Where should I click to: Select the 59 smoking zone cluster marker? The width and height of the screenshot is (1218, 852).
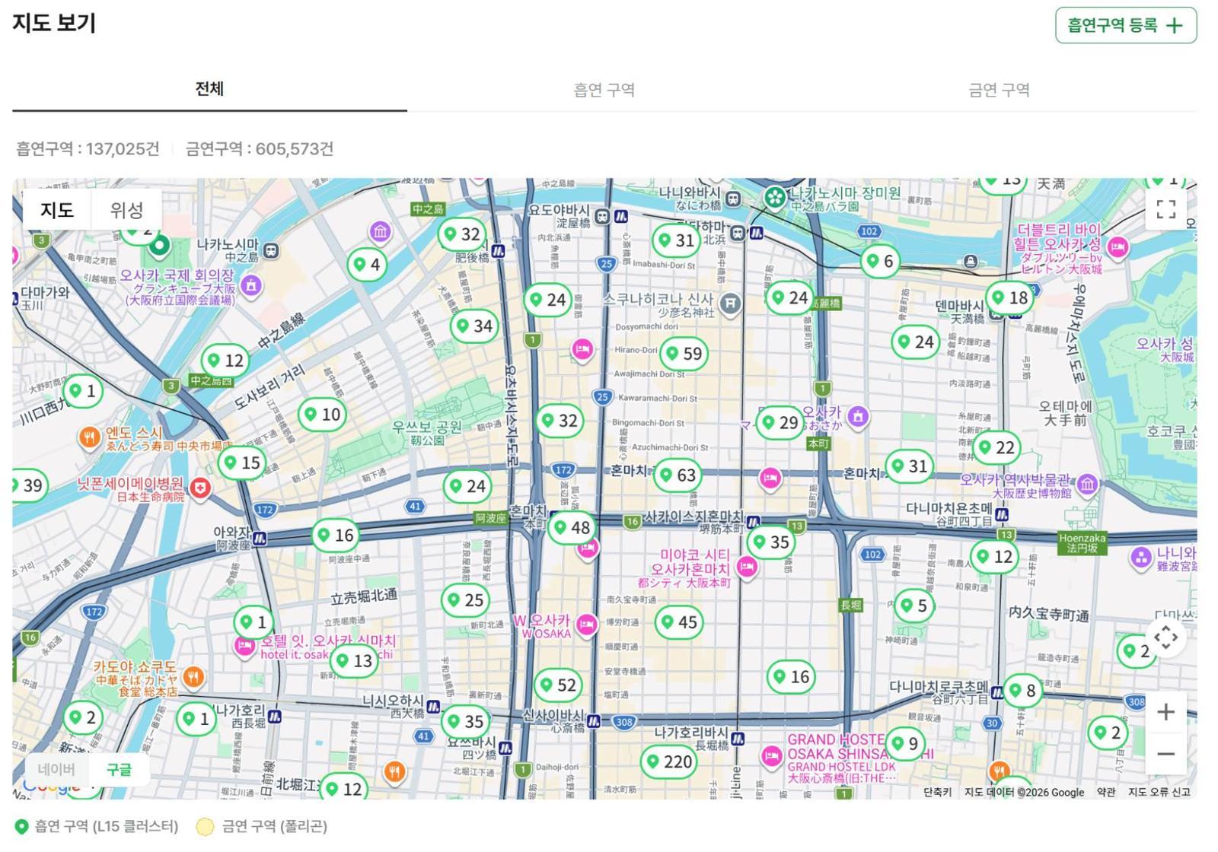683,354
